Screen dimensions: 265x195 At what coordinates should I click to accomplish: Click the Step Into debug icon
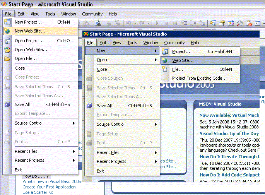184,23
